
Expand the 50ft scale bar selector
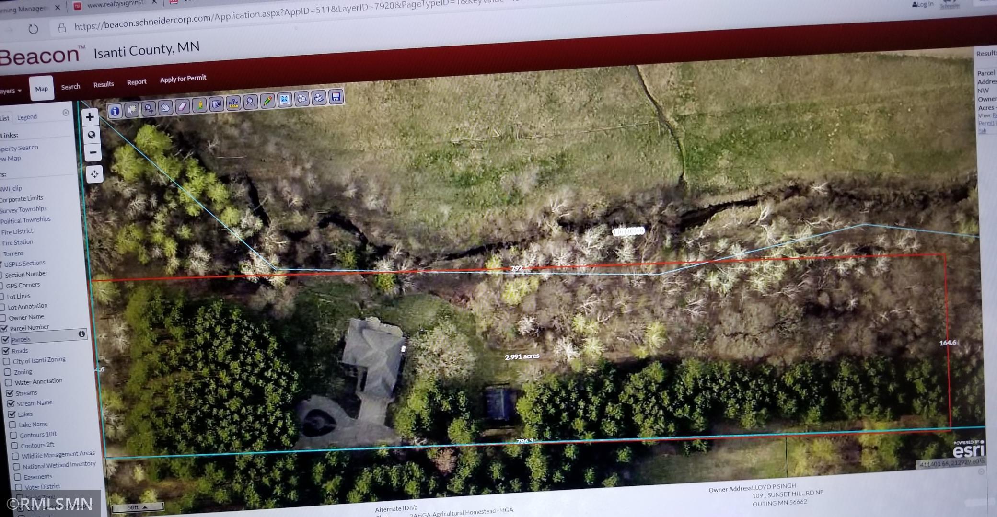click(x=137, y=507)
